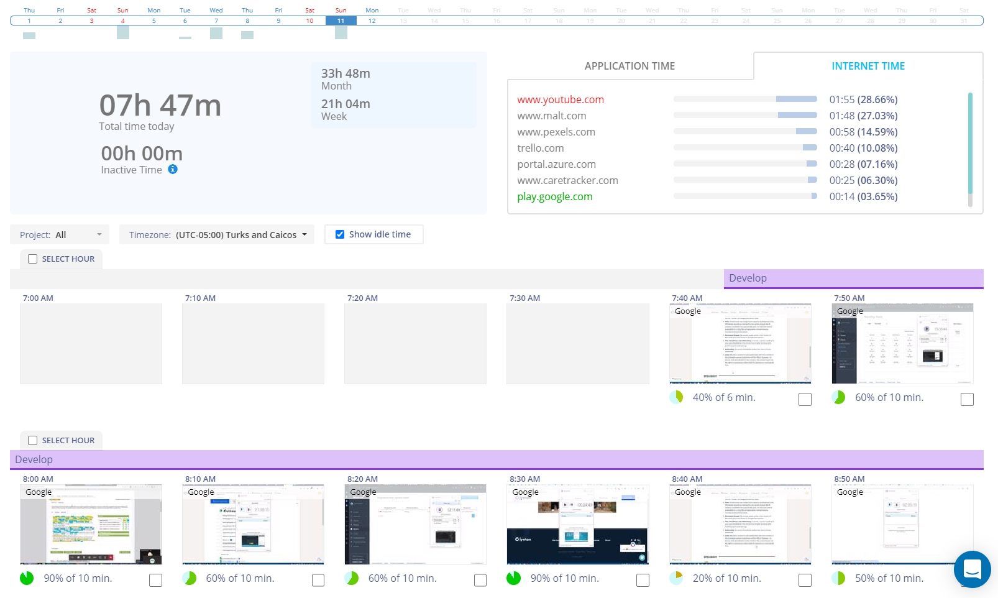This screenshot has height=598, width=998.
Task: Click the 8:40 AM activity pie icon
Action: [x=676, y=578]
